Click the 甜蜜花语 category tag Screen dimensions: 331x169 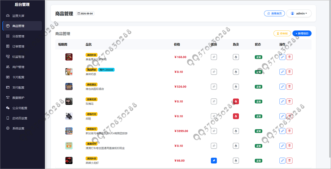tap(91, 99)
